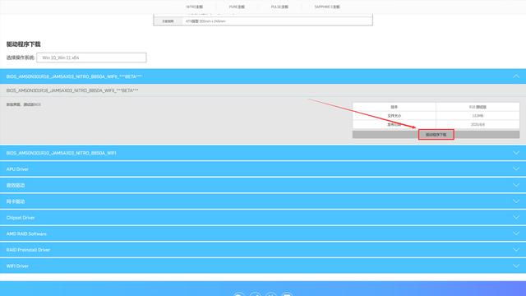Collapse the expanded BETA BIOS section chevron
The image size is (526, 296).
coord(516,76)
